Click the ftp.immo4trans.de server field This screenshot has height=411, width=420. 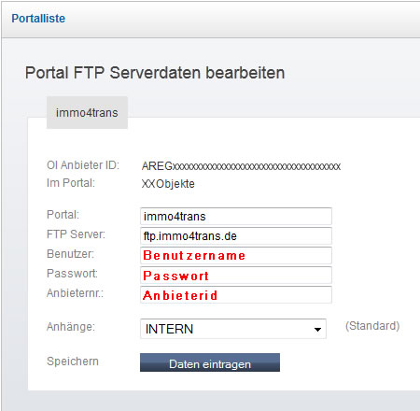[236, 235]
